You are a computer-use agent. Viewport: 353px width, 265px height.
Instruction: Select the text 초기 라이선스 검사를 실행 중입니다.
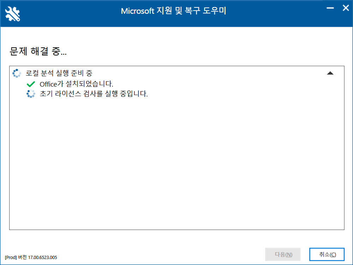pos(94,94)
